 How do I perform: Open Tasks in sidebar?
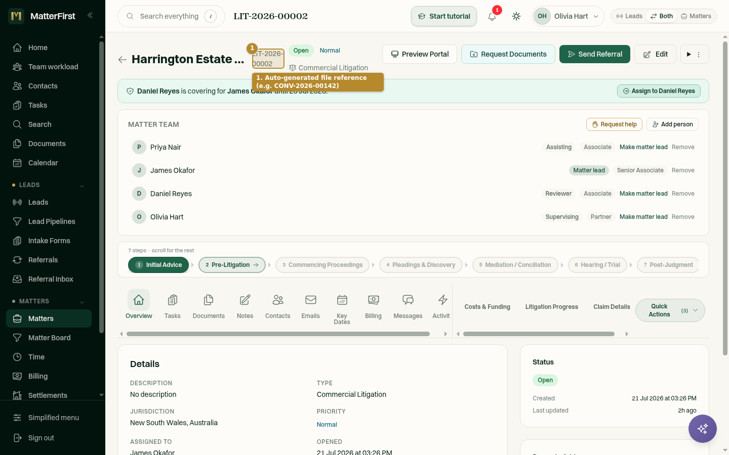pyautogui.click(x=49, y=105)
